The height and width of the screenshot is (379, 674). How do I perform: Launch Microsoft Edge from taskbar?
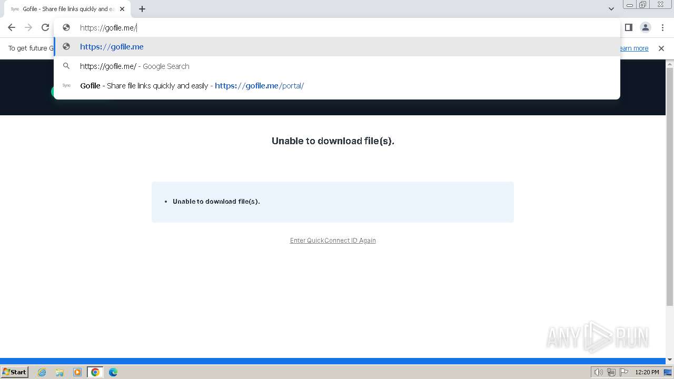pyautogui.click(x=113, y=372)
